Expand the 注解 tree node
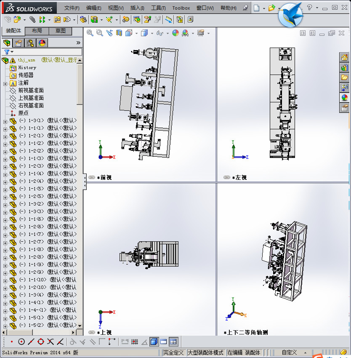 click(x=5, y=84)
